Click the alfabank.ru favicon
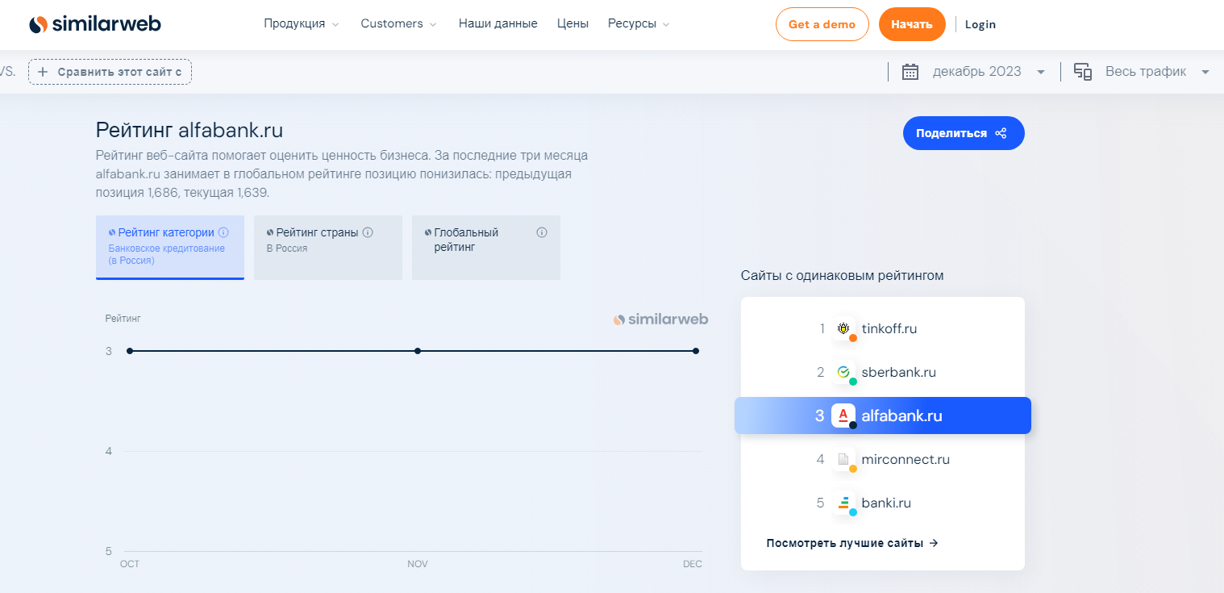This screenshot has width=1224, height=593. click(x=843, y=416)
